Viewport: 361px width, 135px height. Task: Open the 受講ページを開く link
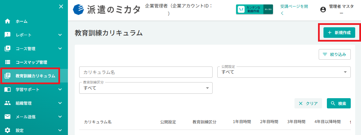pos(294,10)
